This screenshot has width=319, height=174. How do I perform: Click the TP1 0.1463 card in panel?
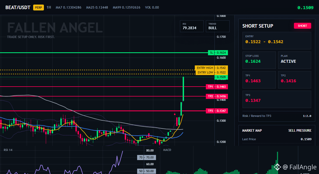(259, 80)
